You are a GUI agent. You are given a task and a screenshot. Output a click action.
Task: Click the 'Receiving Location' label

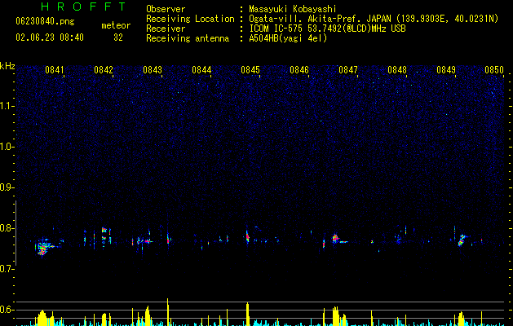coord(190,19)
